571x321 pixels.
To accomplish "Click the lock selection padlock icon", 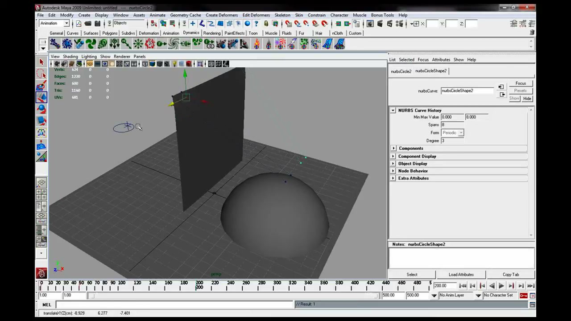I will click(x=266, y=24).
